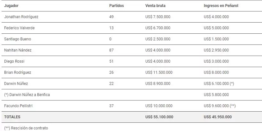The width and height of the screenshot is (262, 131).
Task: Click the Partidos column header
Action: (116, 6)
